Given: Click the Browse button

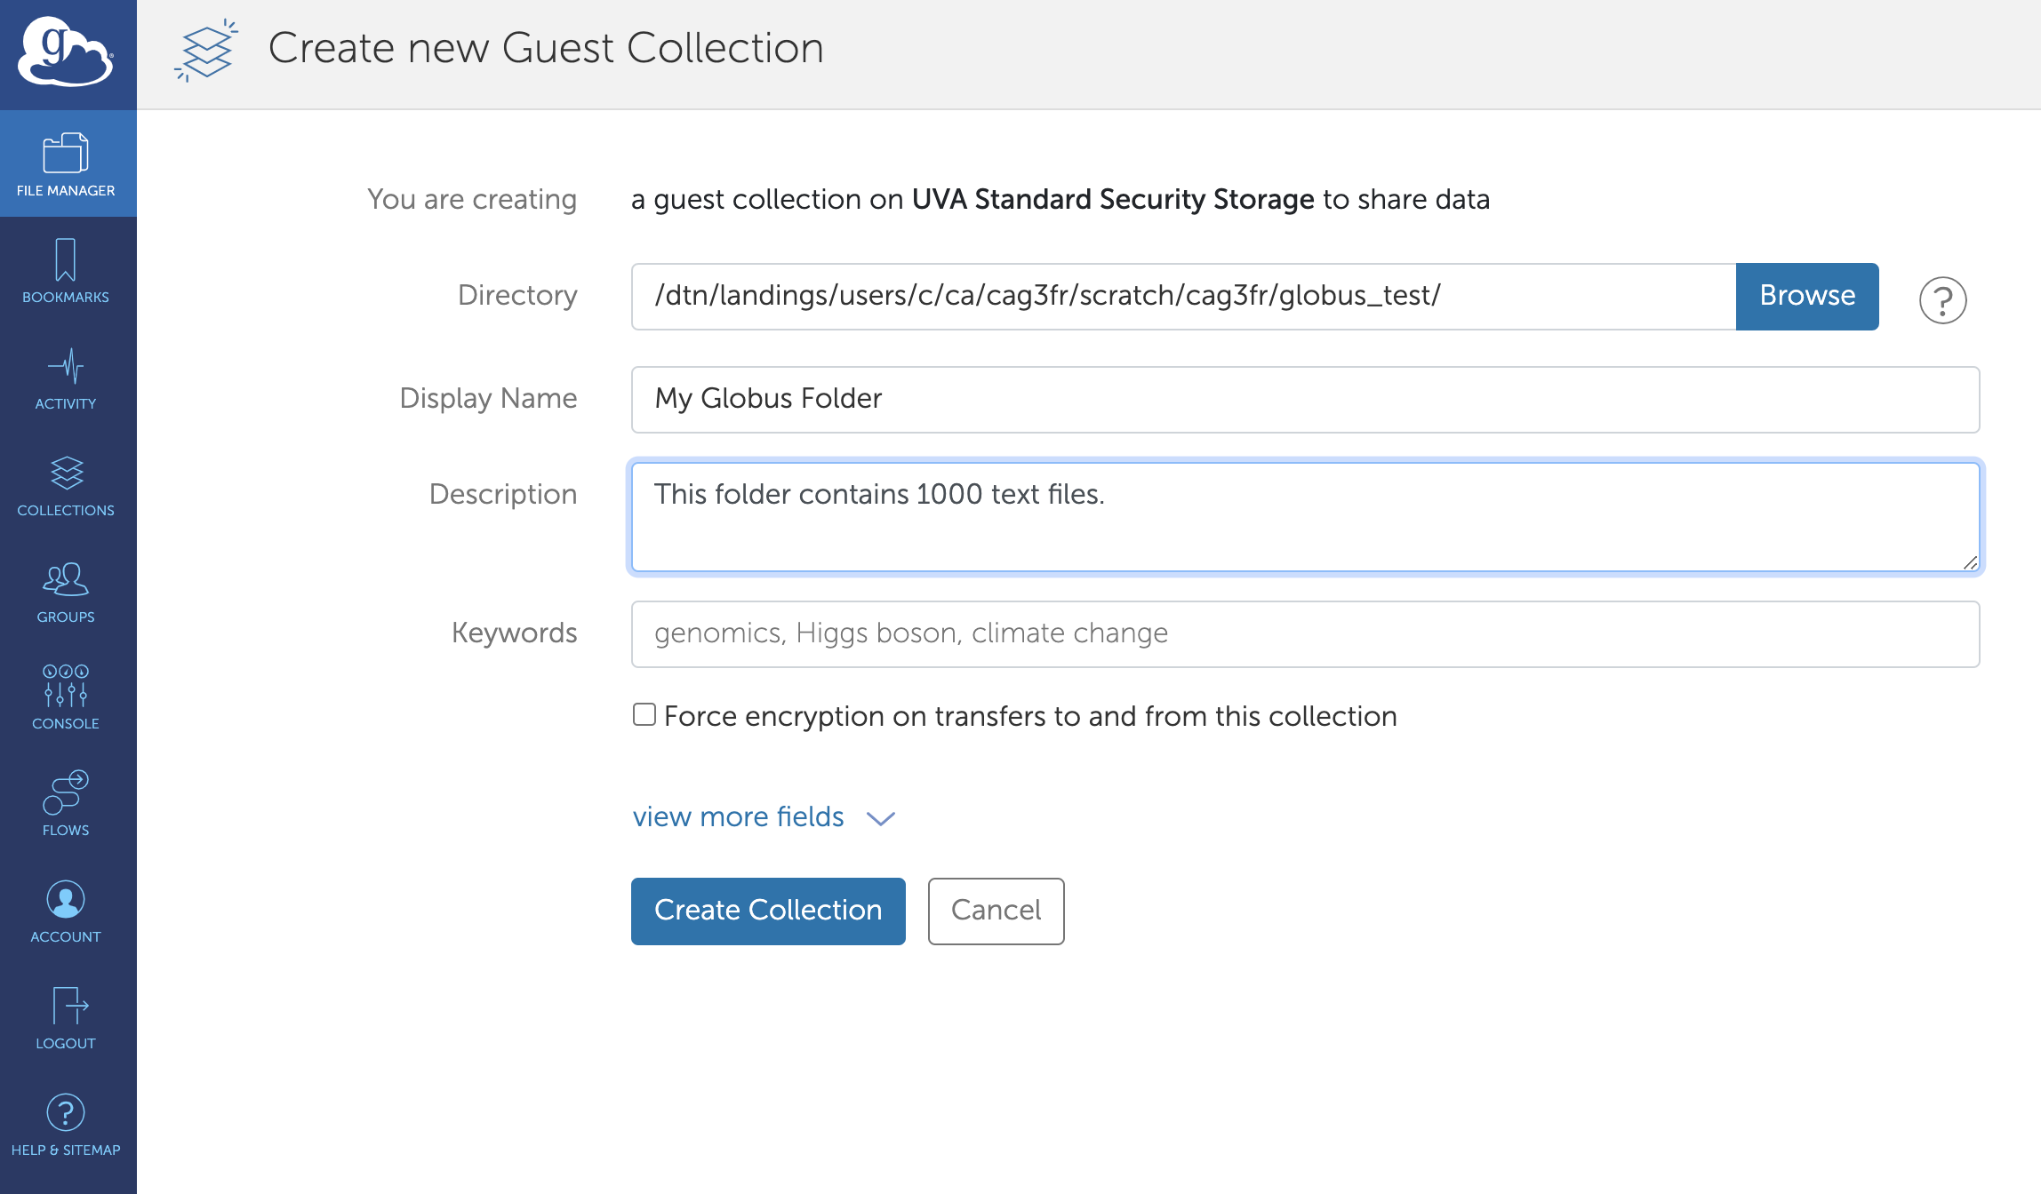Looking at the screenshot, I should pos(1806,296).
